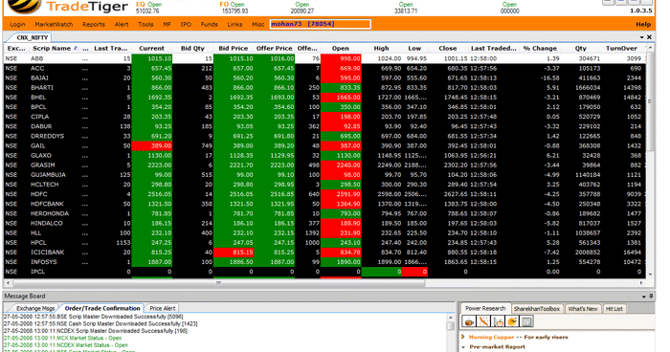The image size is (670, 352).
Task: Select the GAIL scrip name
Action: [37, 145]
